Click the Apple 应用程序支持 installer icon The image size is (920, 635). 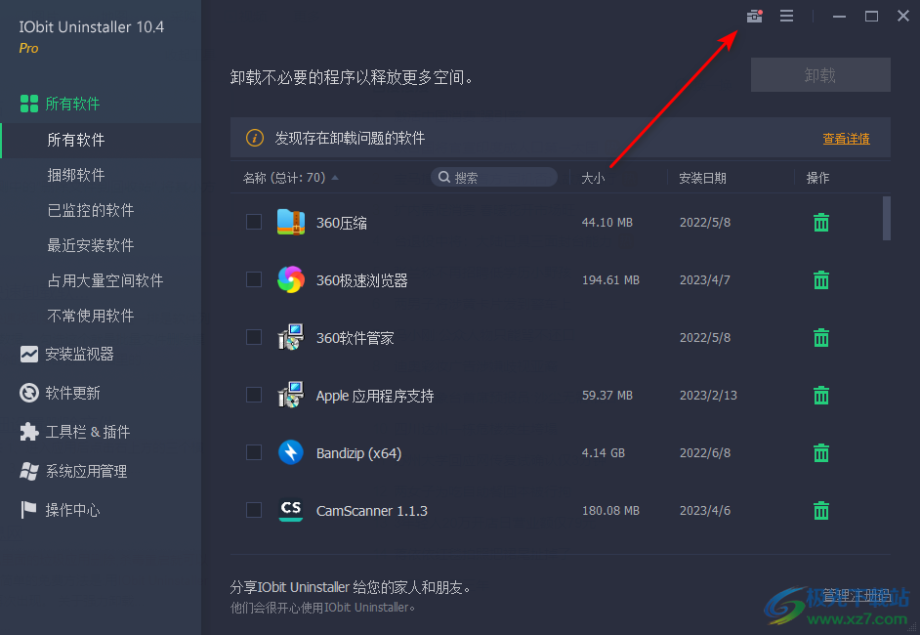pos(290,395)
